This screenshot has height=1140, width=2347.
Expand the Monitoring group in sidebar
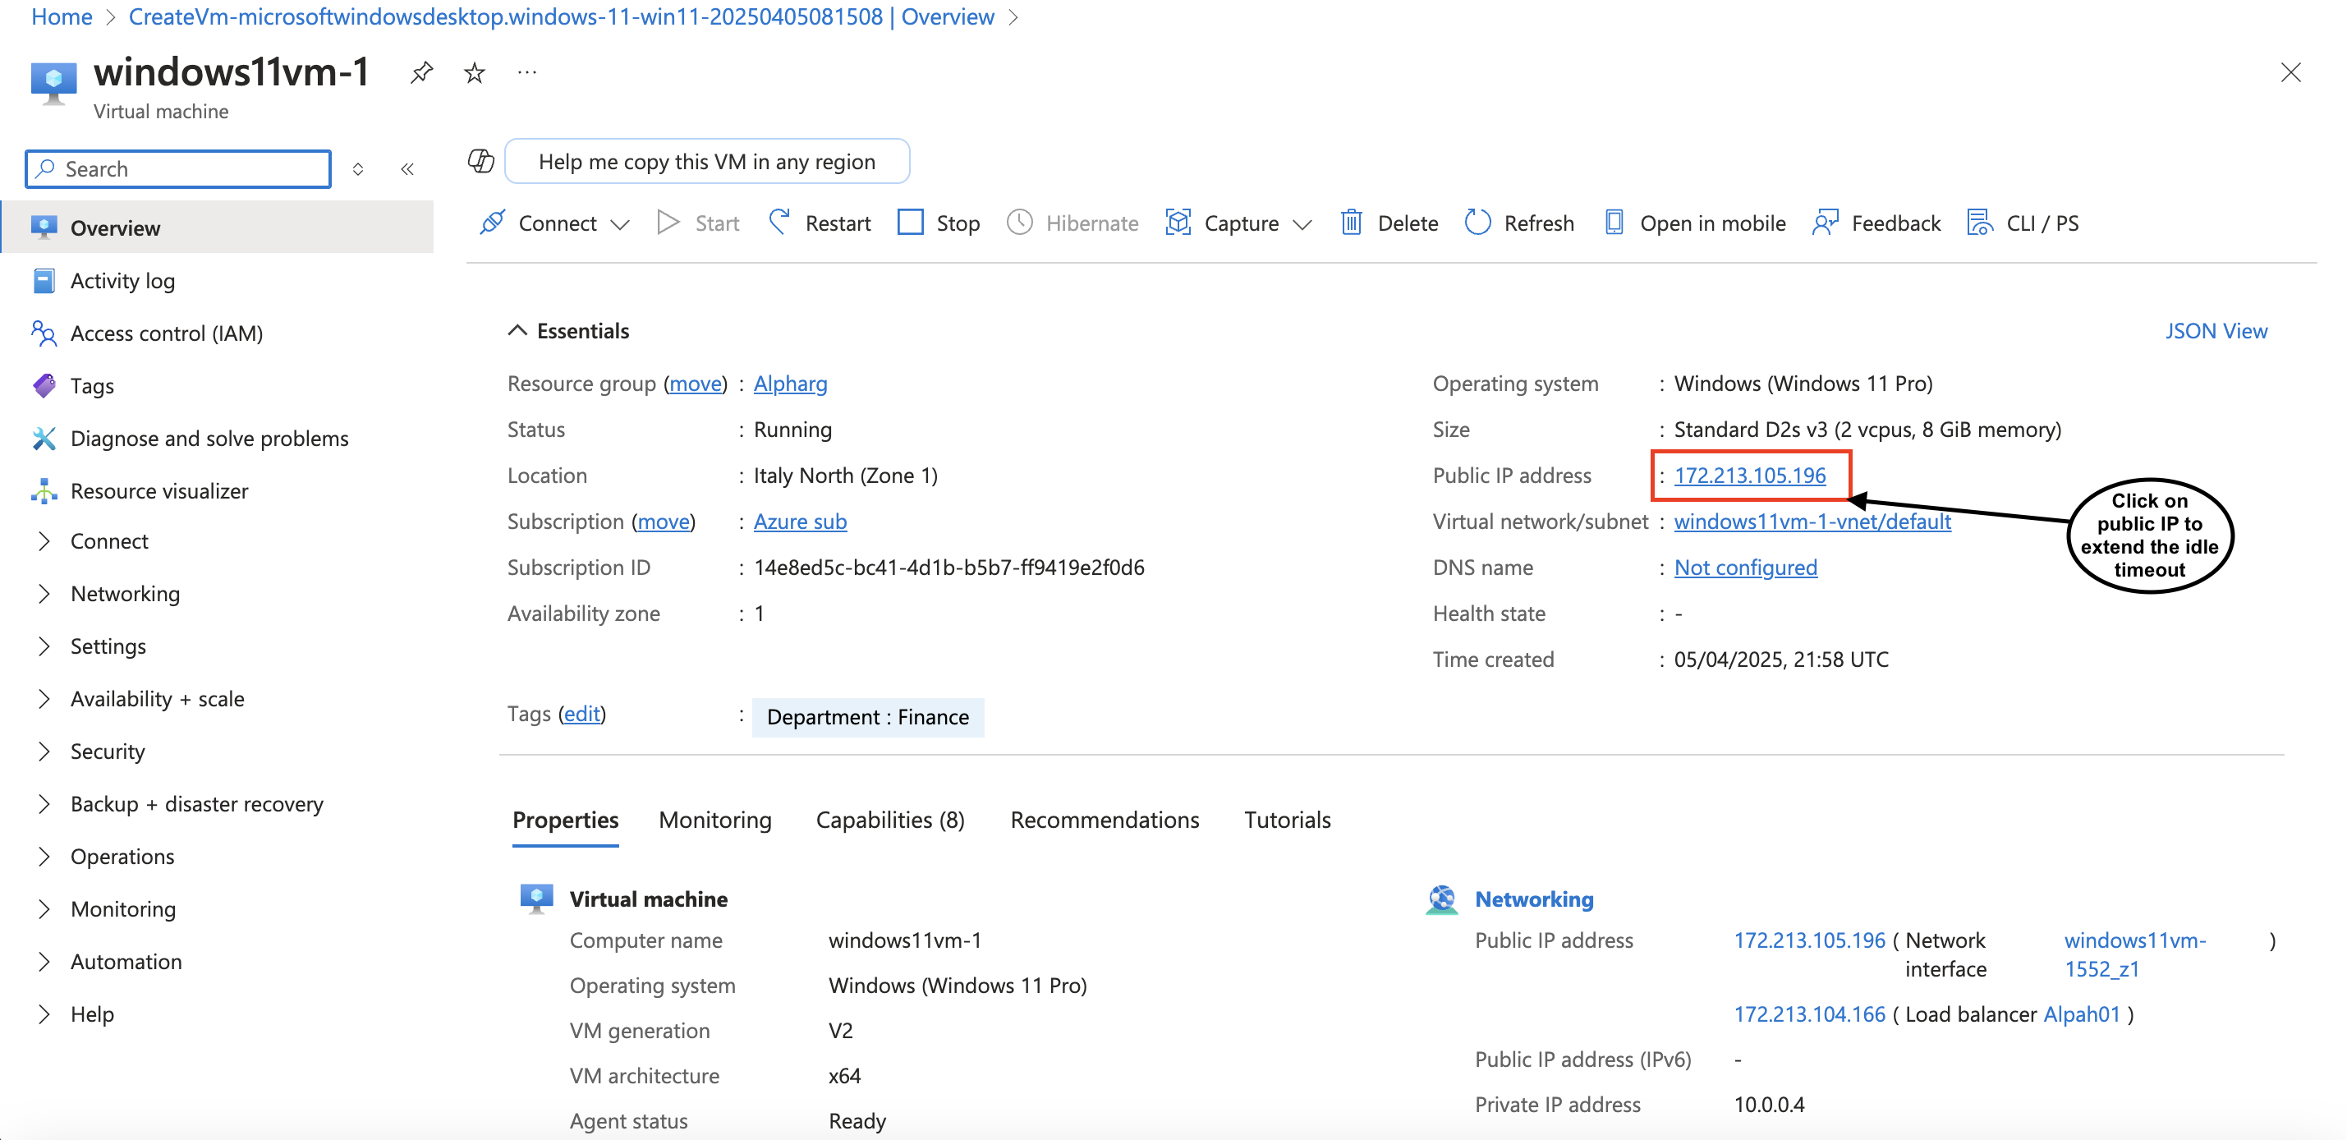(x=44, y=909)
